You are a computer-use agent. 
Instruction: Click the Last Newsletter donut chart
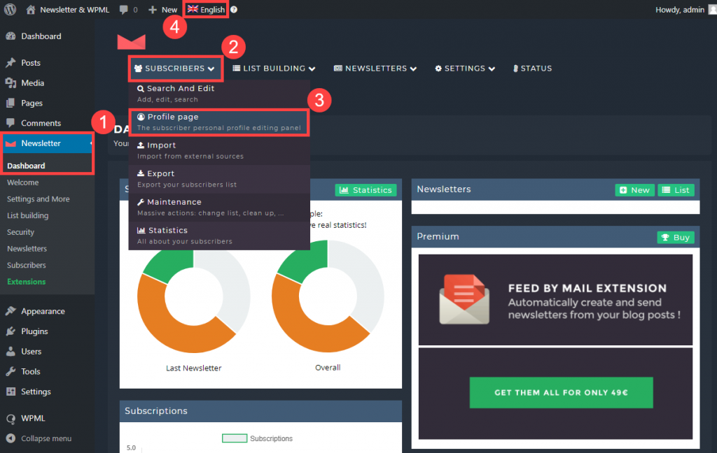click(193, 296)
